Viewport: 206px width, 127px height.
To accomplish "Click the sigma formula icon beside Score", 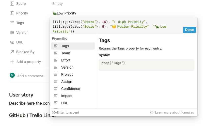I will [x=12, y=4].
